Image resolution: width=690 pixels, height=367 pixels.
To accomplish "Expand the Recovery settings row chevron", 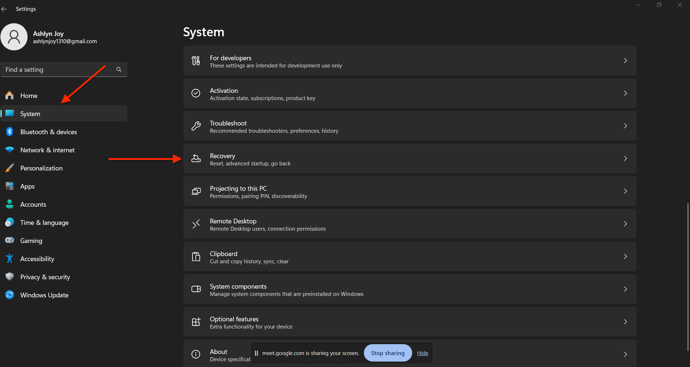I will pyautogui.click(x=625, y=158).
